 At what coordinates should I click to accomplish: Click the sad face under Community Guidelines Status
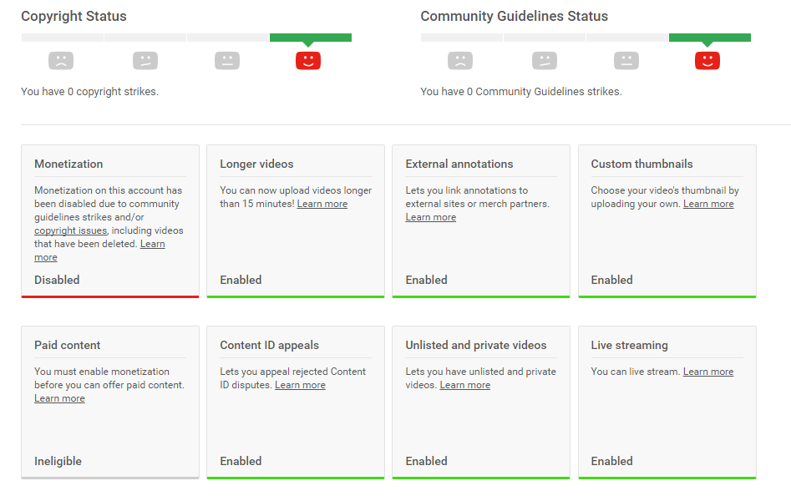(x=460, y=60)
